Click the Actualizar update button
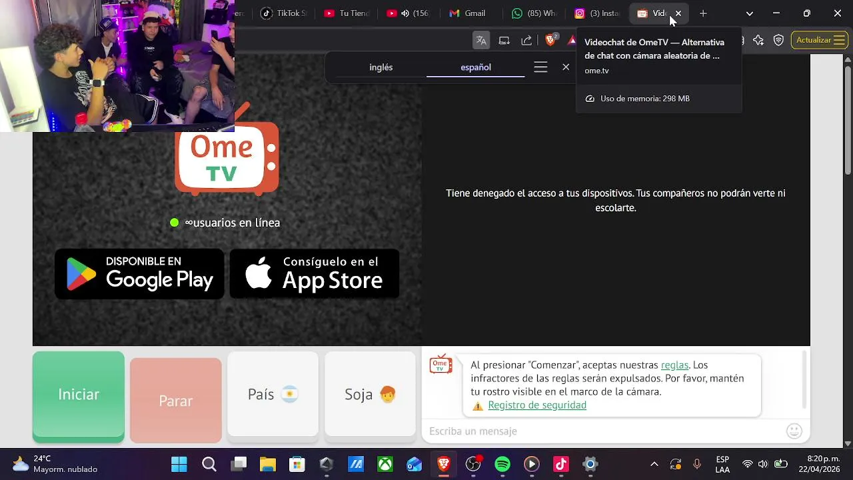 point(820,40)
